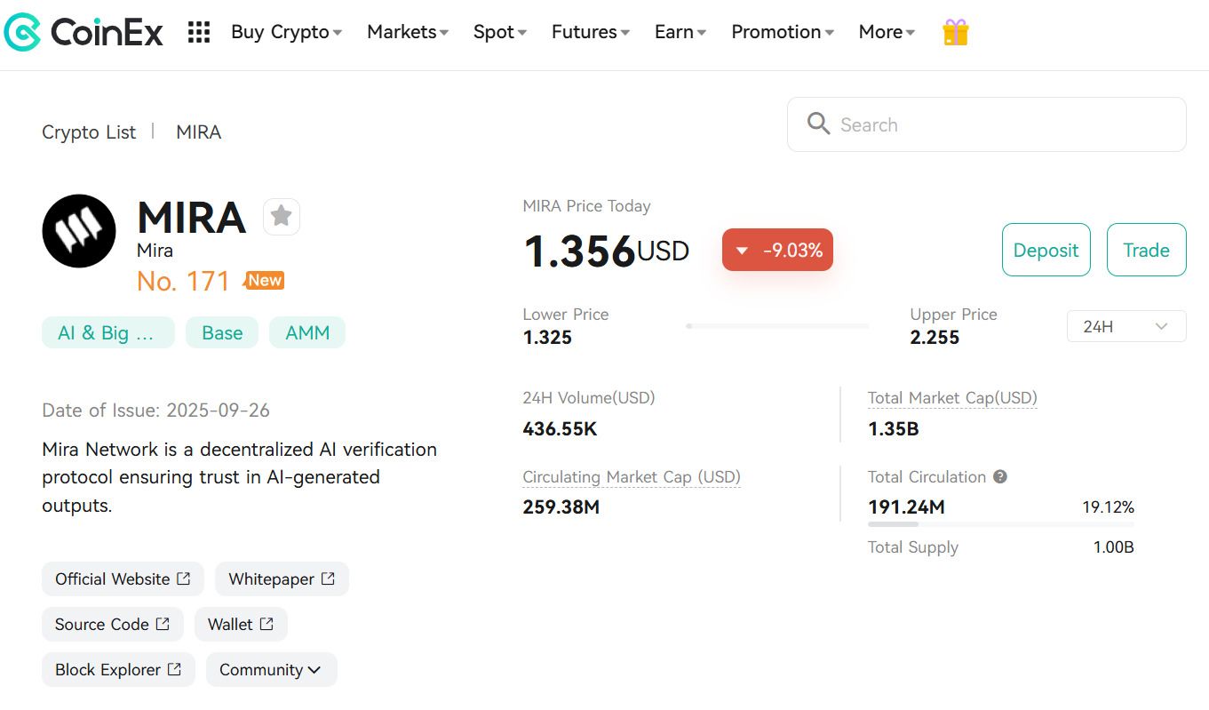Click the Deposit button

pyautogui.click(x=1046, y=250)
